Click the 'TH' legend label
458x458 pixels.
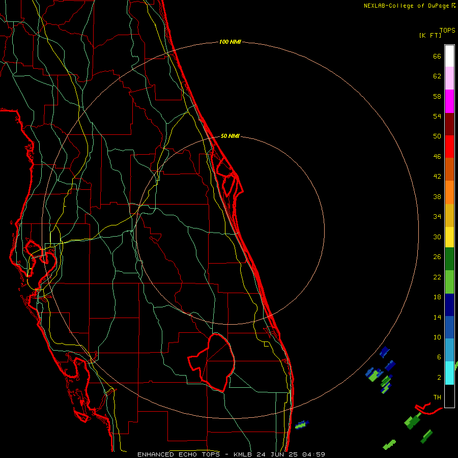(437, 397)
